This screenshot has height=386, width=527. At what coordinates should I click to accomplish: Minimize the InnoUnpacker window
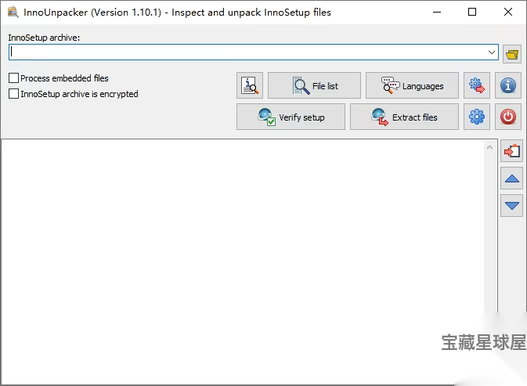tap(437, 12)
